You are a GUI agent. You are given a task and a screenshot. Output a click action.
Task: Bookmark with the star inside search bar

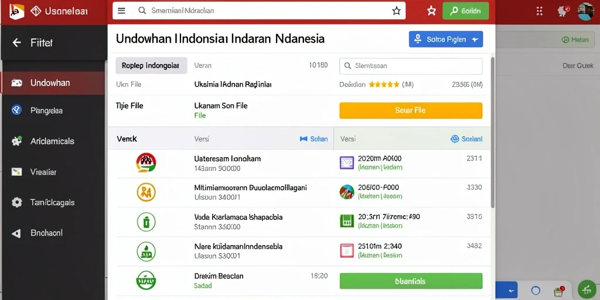[x=397, y=11]
